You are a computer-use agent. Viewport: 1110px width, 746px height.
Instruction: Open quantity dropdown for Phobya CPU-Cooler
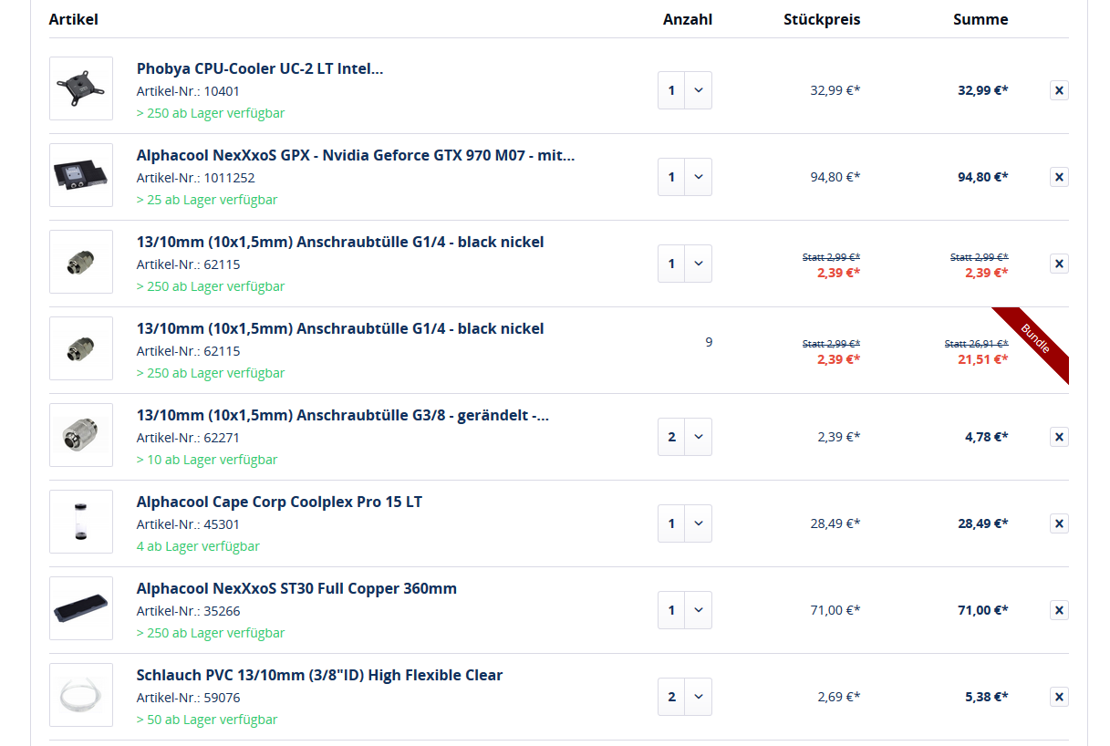pos(685,90)
